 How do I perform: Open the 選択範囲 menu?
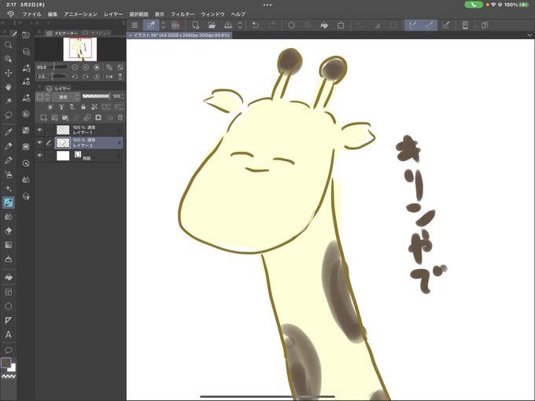coord(138,14)
